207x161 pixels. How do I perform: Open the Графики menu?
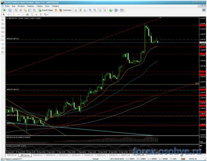31,6
